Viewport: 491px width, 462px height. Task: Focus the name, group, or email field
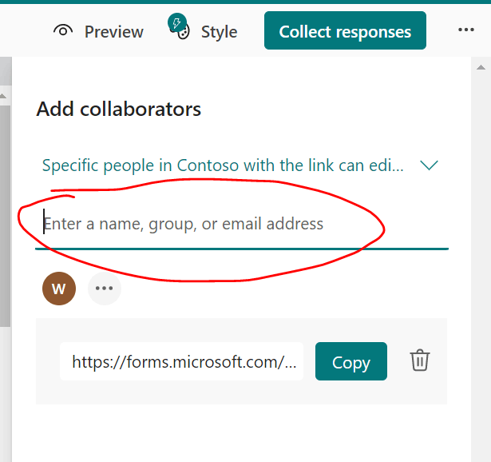coord(242,225)
